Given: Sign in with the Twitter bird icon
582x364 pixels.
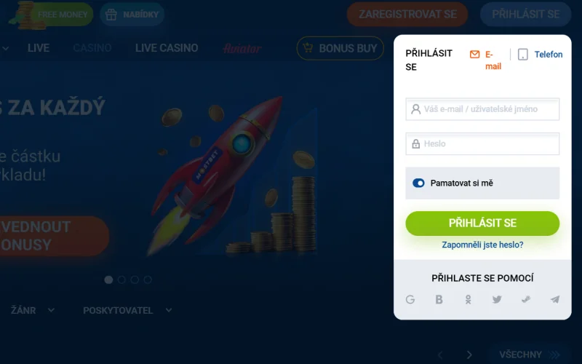Looking at the screenshot, I should click(x=497, y=299).
